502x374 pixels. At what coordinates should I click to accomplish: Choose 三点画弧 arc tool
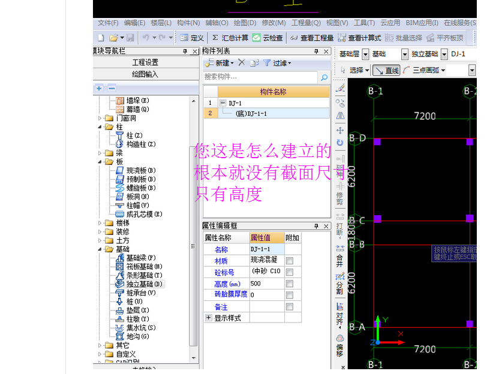[x=424, y=70]
